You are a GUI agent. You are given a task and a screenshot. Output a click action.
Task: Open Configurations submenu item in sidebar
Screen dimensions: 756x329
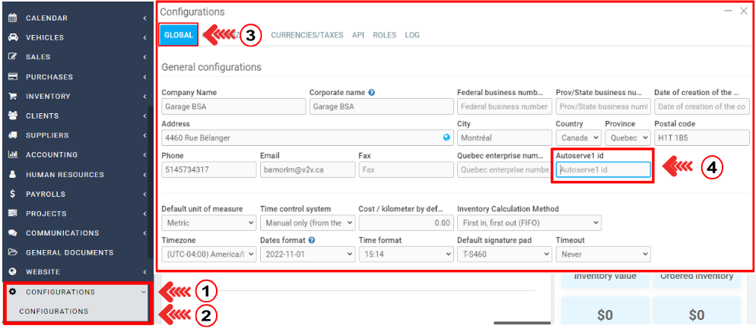(54, 312)
